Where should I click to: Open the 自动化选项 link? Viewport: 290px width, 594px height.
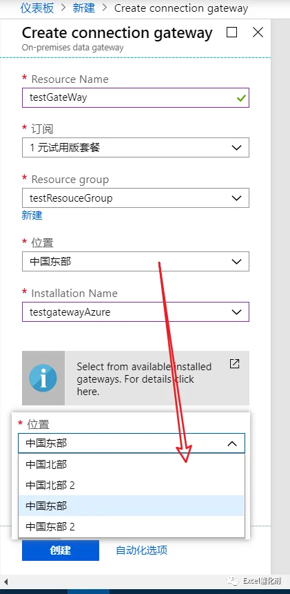click(x=142, y=550)
